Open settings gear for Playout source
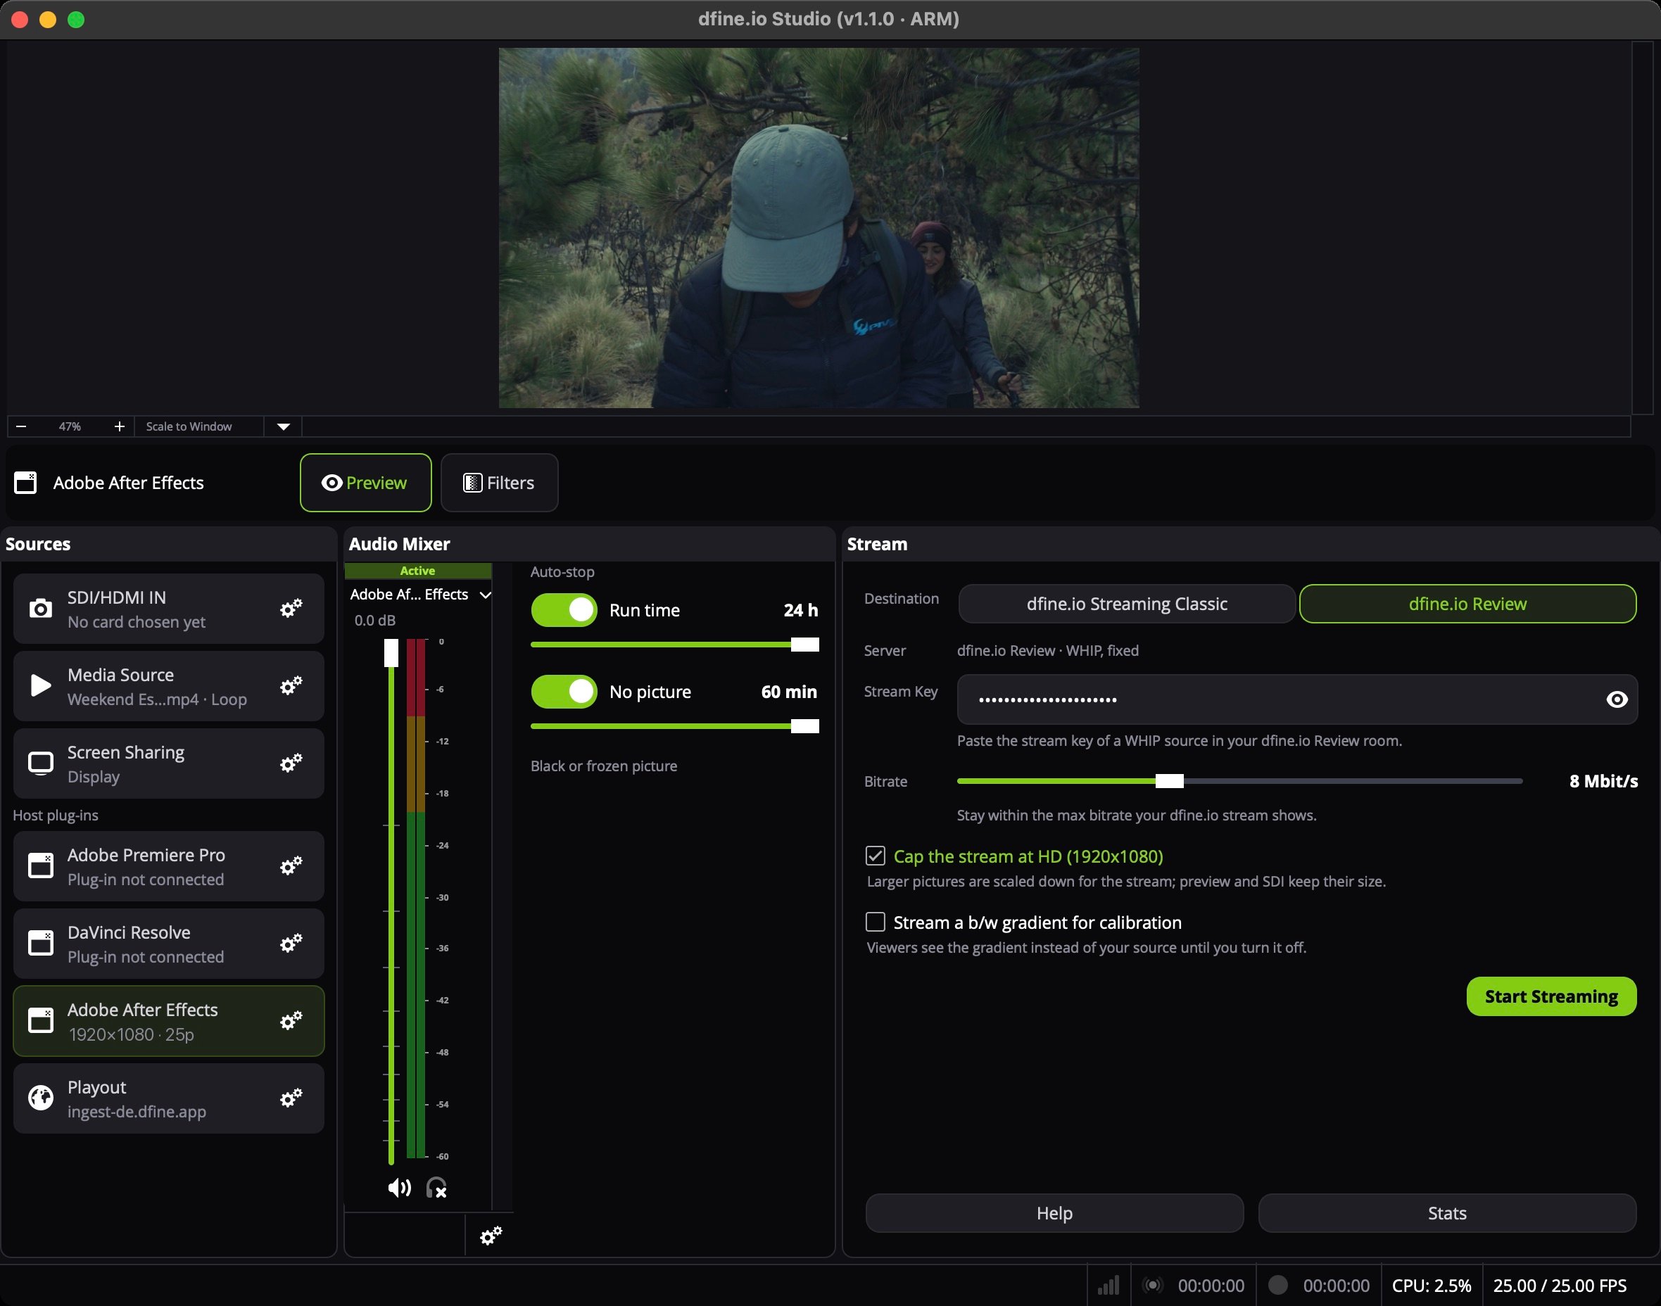The height and width of the screenshot is (1306, 1661). [291, 1099]
